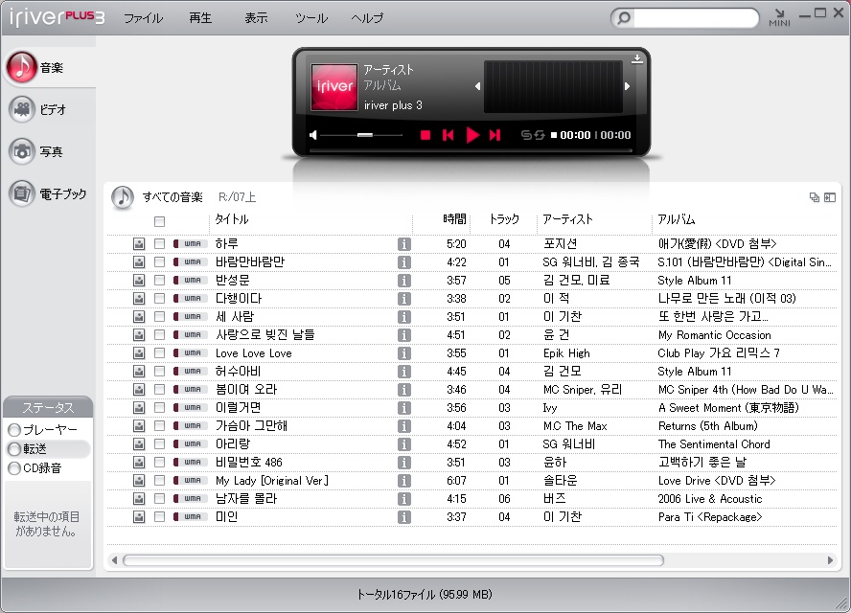Open the ファイル menu
Image resolution: width=851 pixels, height=613 pixels.
click(144, 18)
